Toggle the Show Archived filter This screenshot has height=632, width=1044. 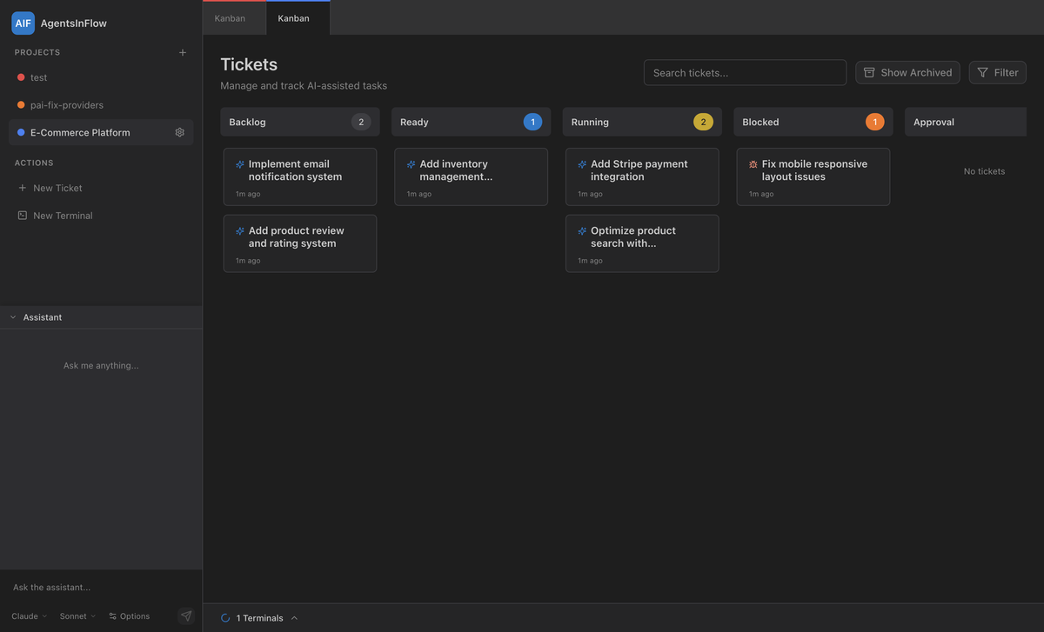[907, 72]
